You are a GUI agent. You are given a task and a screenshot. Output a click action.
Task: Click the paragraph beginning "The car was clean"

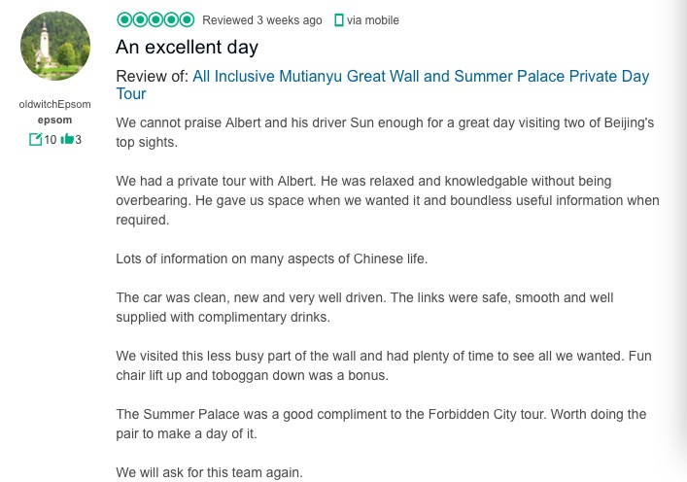click(364, 307)
